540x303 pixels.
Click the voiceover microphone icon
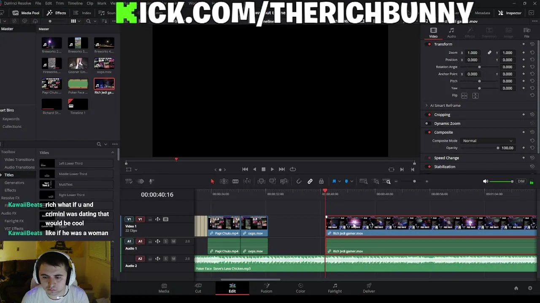coord(152,181)
